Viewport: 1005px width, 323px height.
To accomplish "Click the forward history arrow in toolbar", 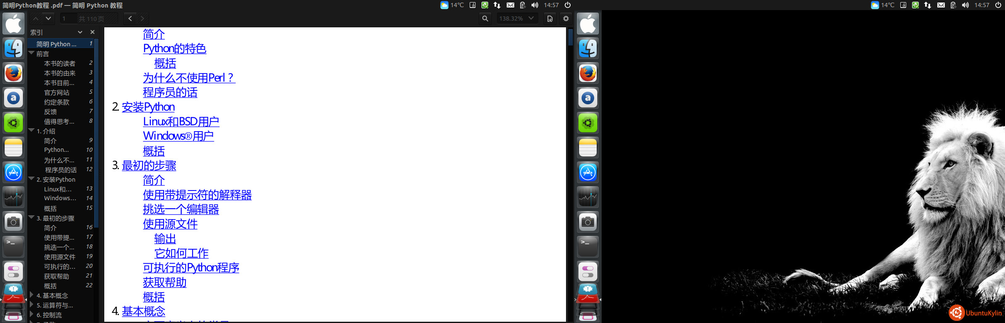I will [x=143, y=19].
